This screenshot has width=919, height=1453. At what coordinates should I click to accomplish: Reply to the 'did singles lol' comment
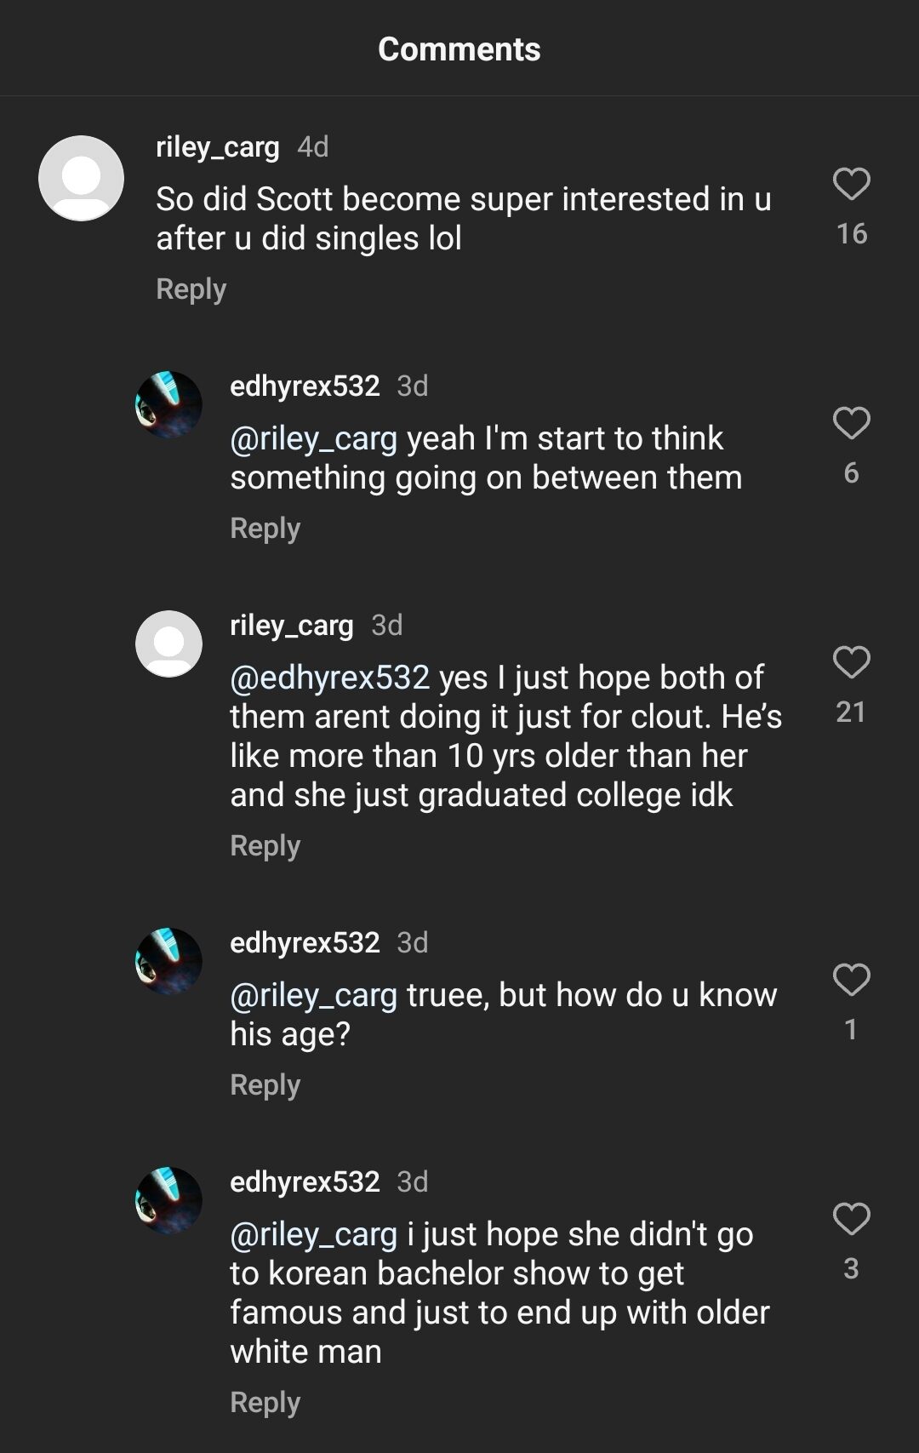pyautogui.click(x=191, y=289)
